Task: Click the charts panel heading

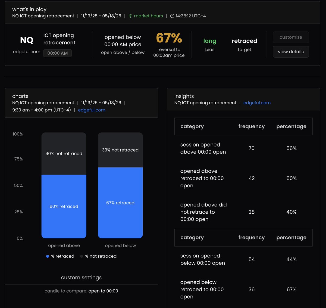Action: [20, 96]
